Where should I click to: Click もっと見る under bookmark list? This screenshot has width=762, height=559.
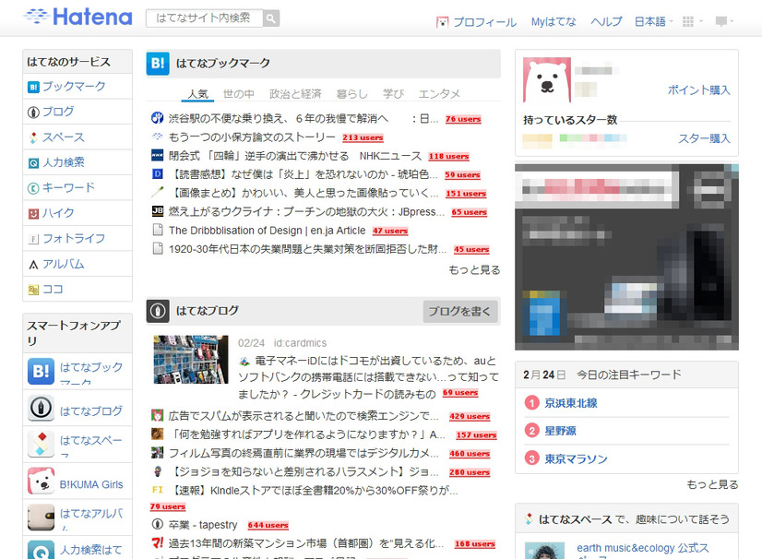tap(474, 269)
